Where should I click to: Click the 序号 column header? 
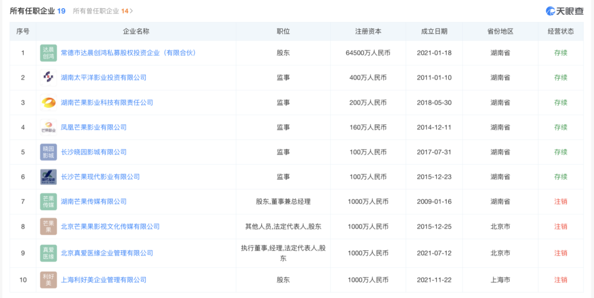tap(23, 31)
